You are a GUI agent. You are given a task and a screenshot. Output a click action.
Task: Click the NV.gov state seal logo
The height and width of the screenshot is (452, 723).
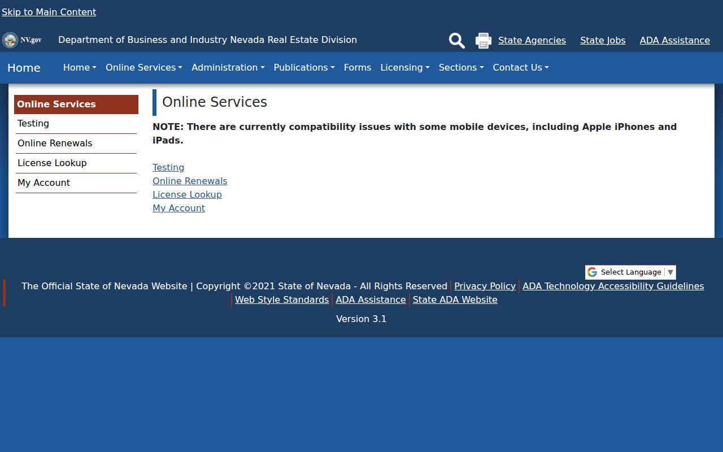(21, 40)
